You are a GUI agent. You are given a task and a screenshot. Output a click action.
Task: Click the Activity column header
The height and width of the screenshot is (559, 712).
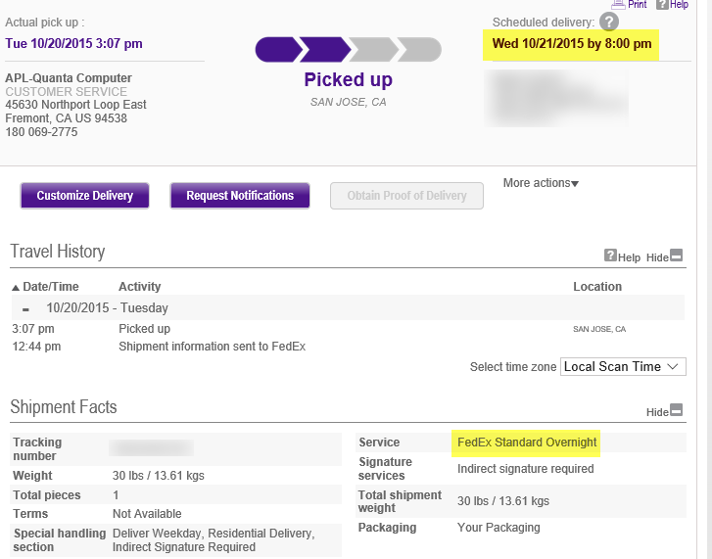tap(140, 287)
